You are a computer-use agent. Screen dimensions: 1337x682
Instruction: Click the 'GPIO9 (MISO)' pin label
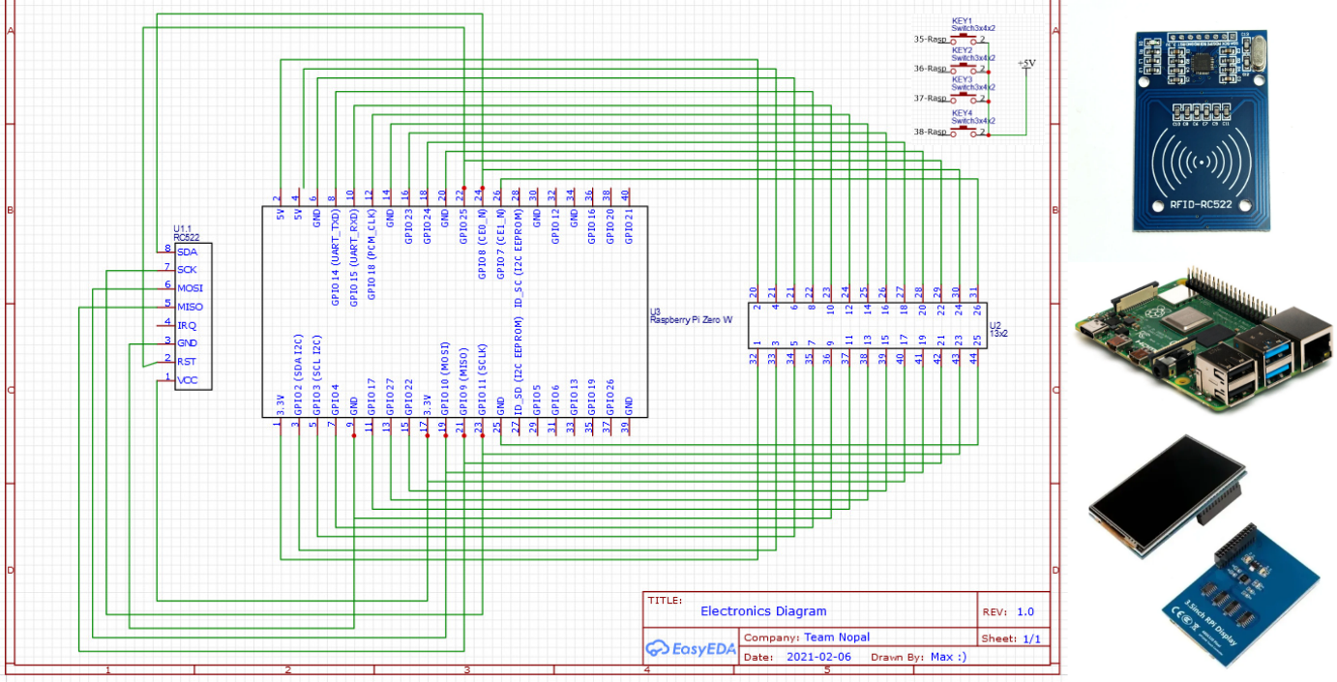pyautogui.click(x=463, y=380)
